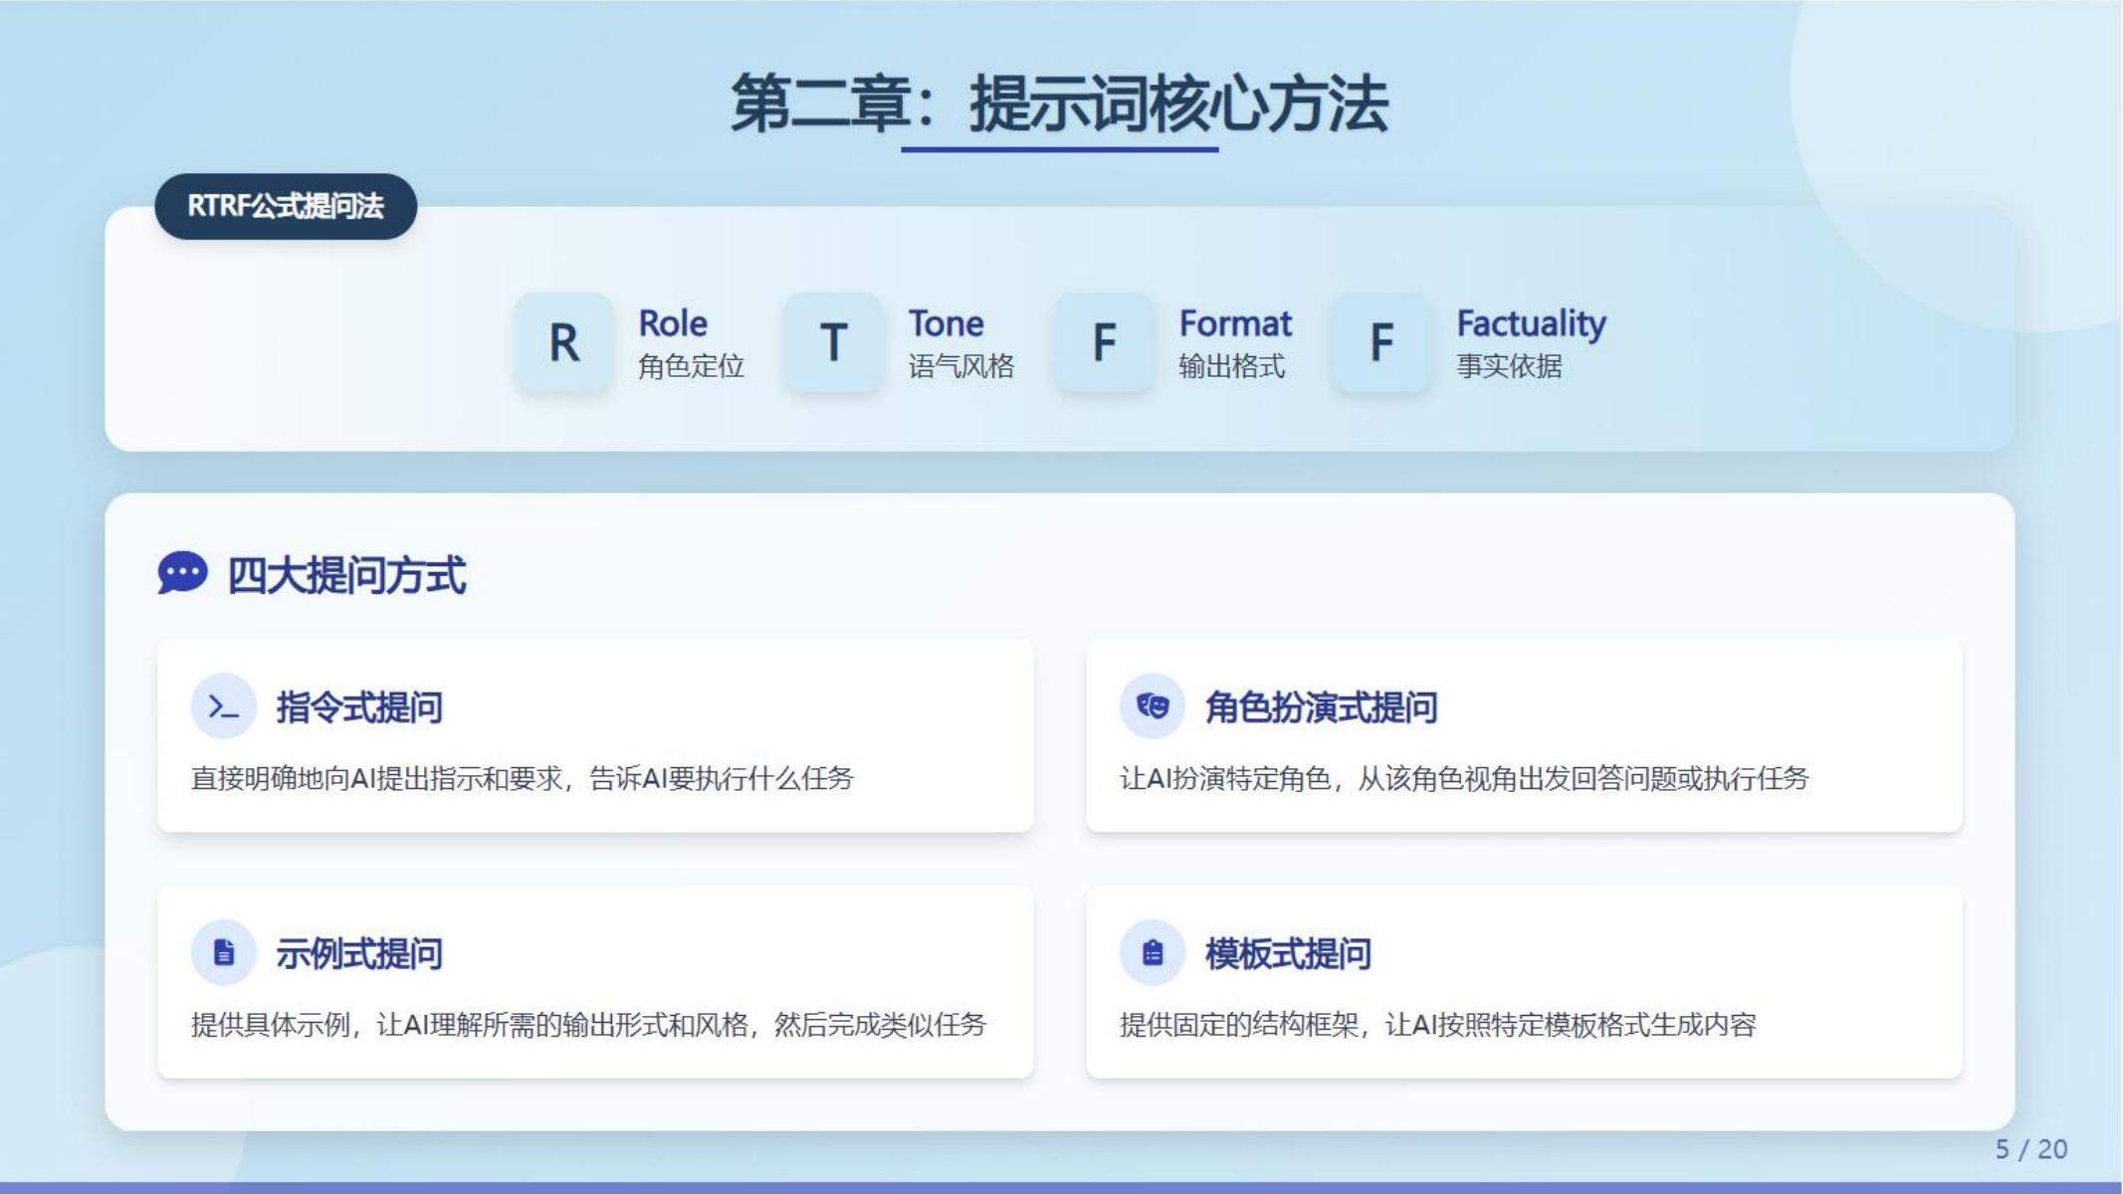Click the RTRF公式提问法 pill label
Image resolution: width=2123 pixels, height=1194 pixels.
tap(286, 206)
